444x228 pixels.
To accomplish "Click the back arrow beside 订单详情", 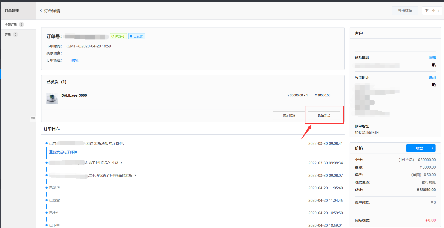I will pos(41,11).
